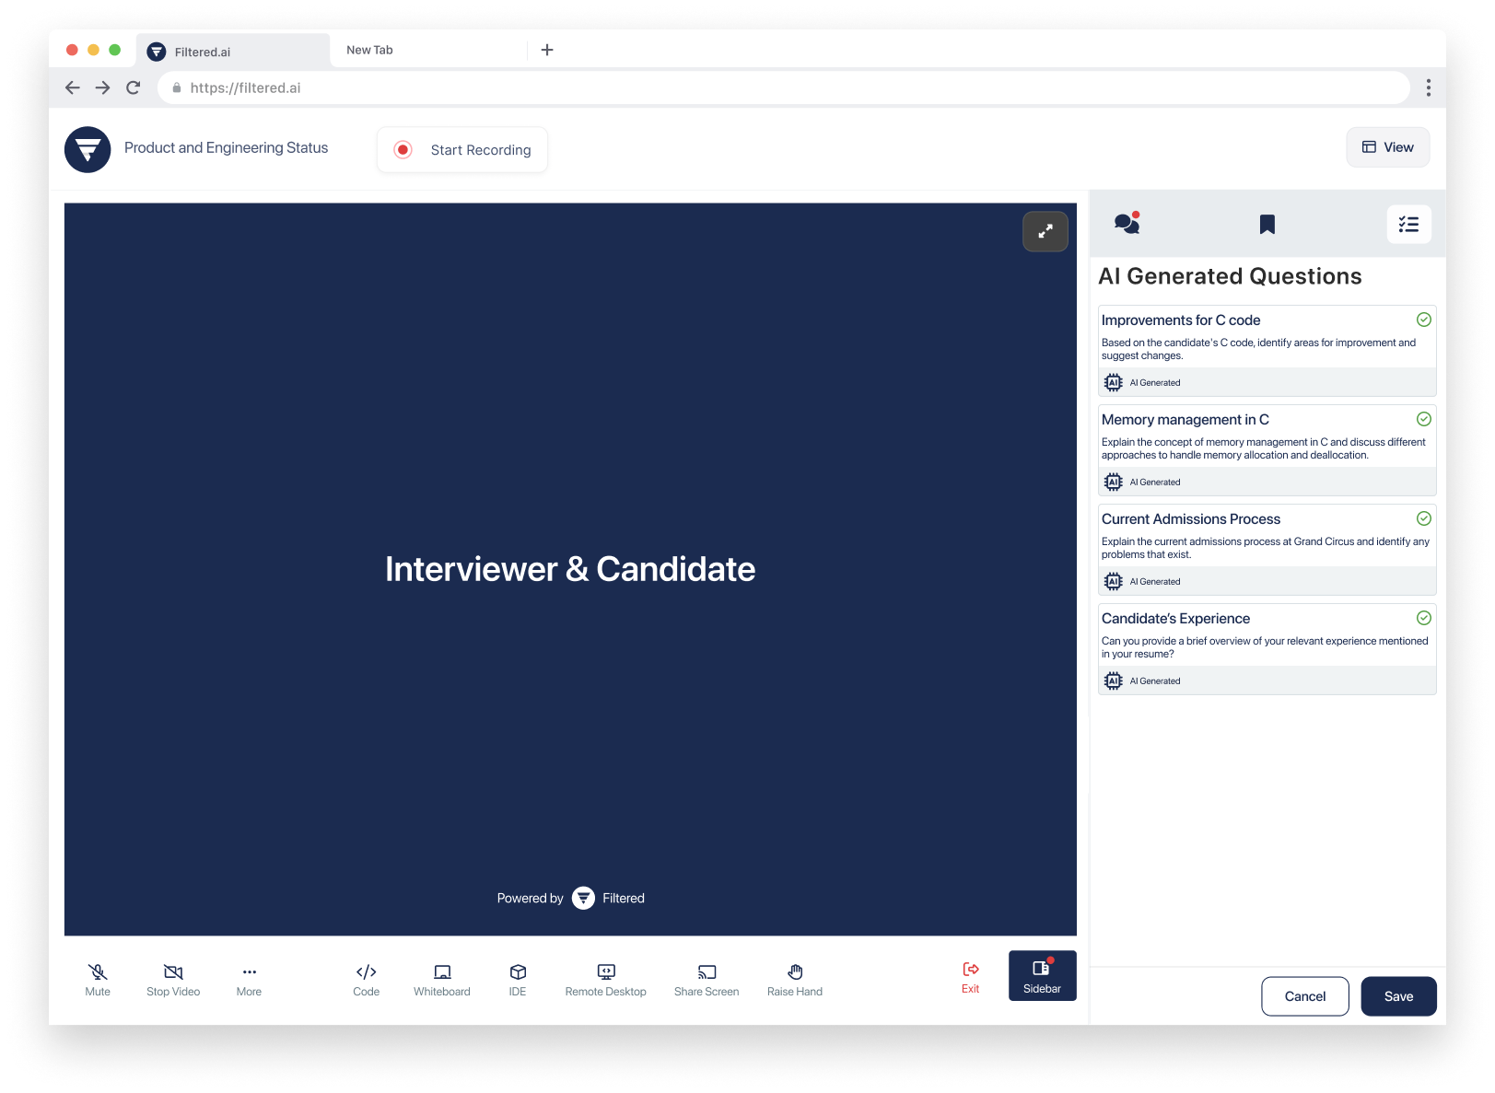This screenshot has width=1495, height=1093.
Task: Toggle checkmark on Improvements for C code
Action: click(1423, 320)
